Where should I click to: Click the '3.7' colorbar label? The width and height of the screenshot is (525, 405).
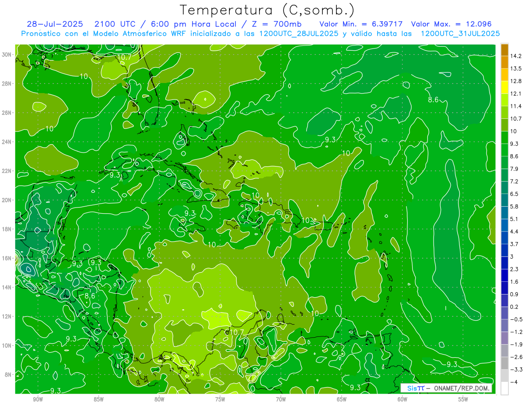coord(515,244)
